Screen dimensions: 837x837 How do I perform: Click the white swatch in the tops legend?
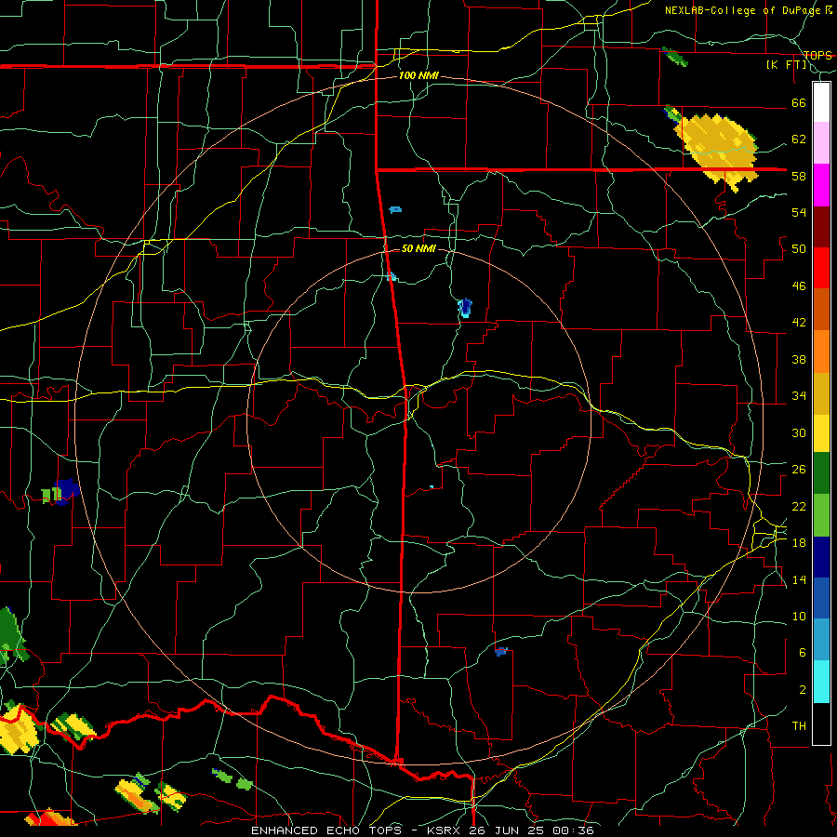821,102
